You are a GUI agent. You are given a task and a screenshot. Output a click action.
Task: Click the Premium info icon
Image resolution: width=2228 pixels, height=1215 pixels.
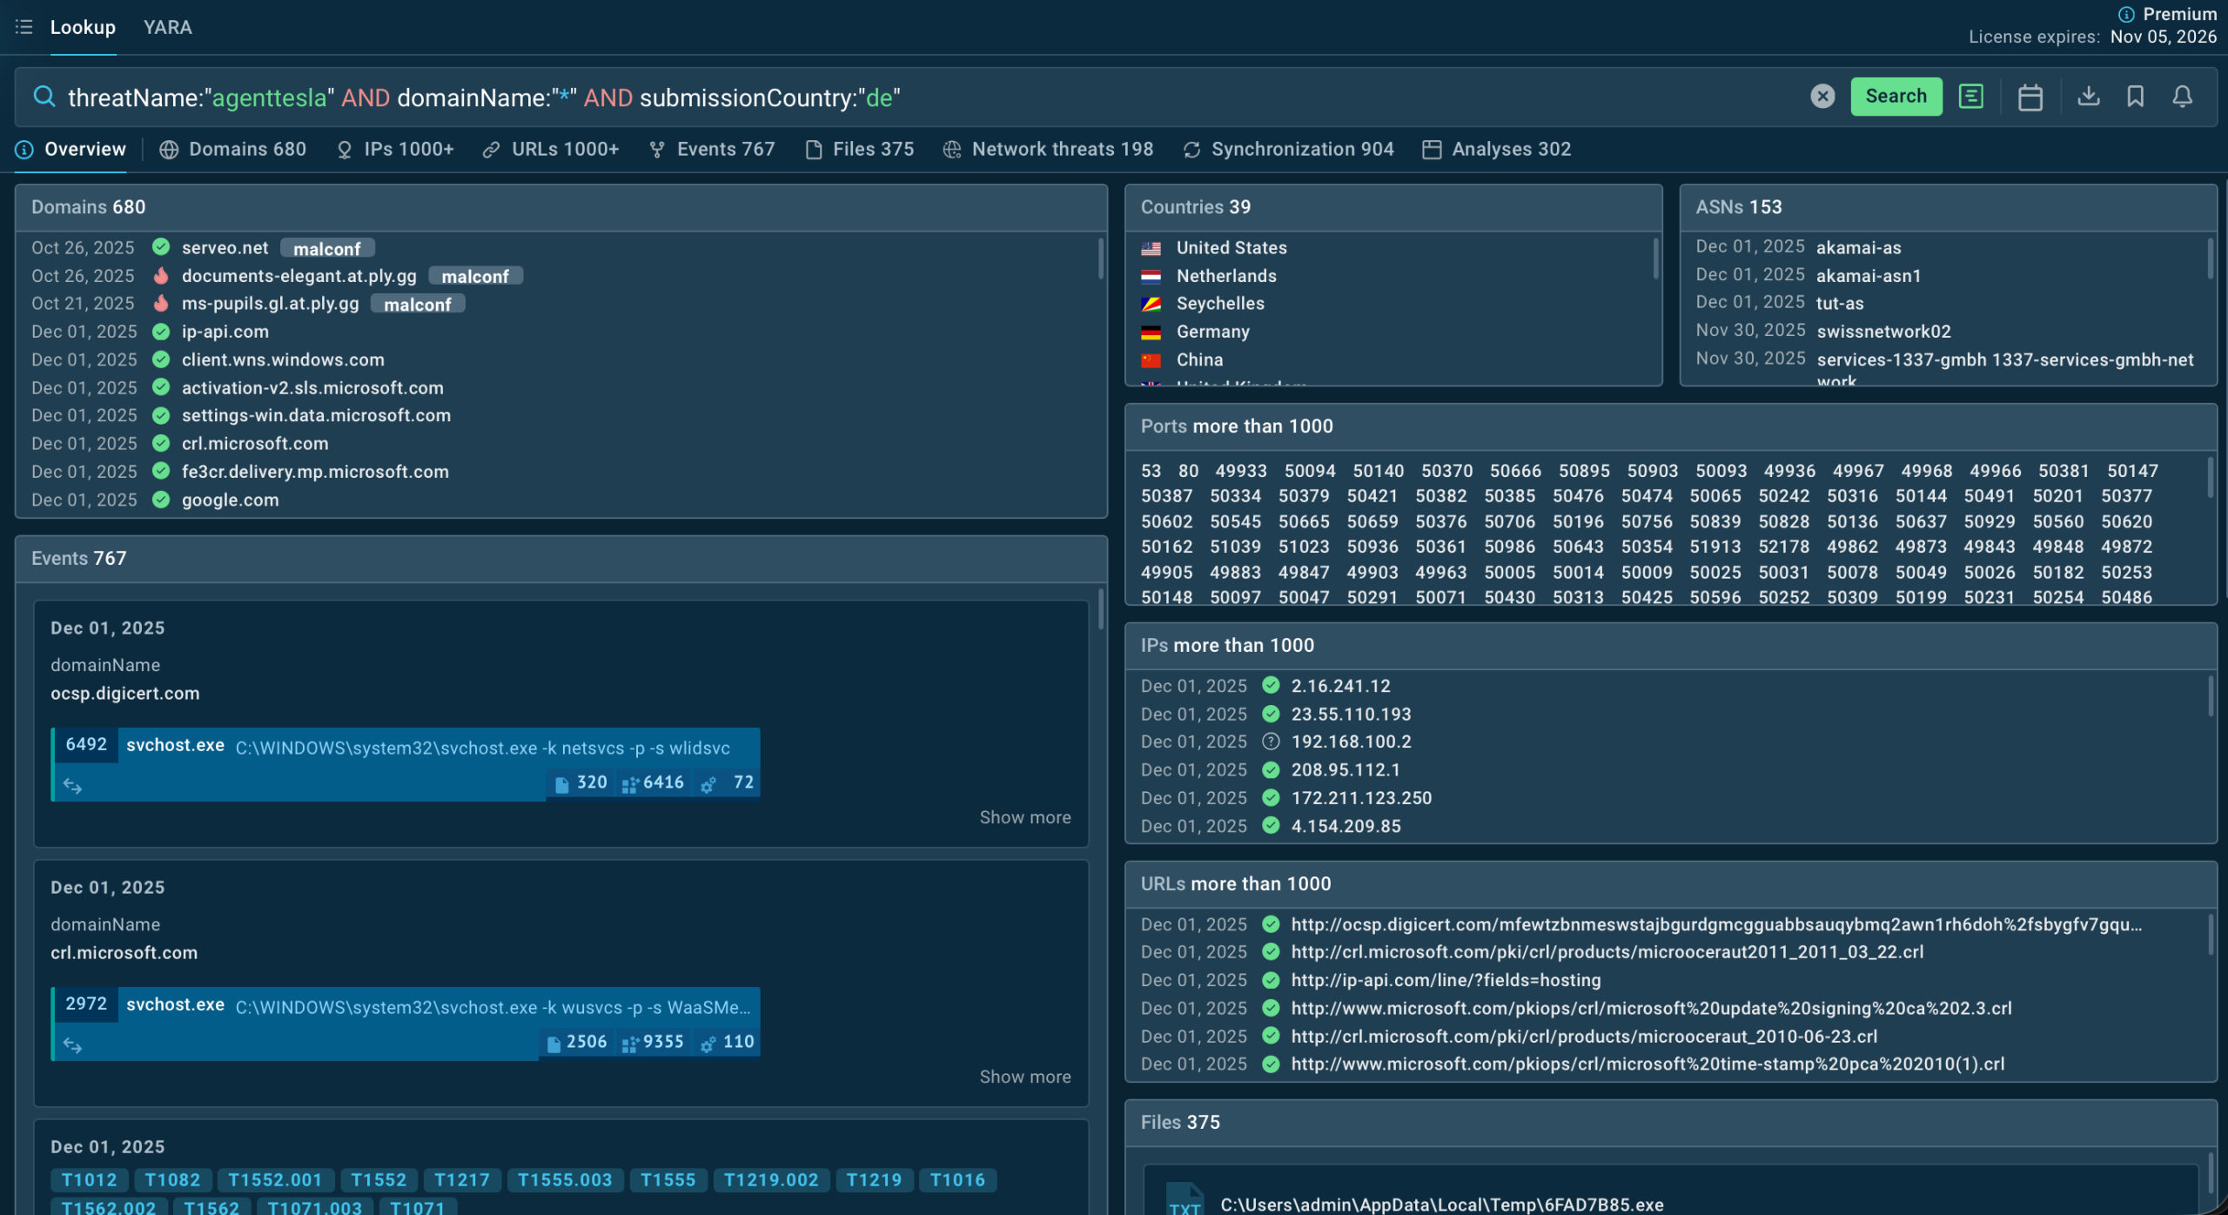(x=2126, y=14)
